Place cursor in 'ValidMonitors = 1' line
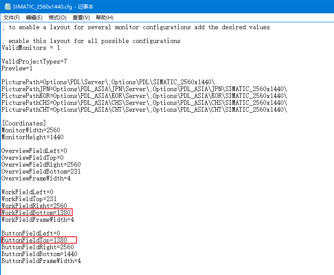The height and width of the screenshot is (275, 334). 31,48
